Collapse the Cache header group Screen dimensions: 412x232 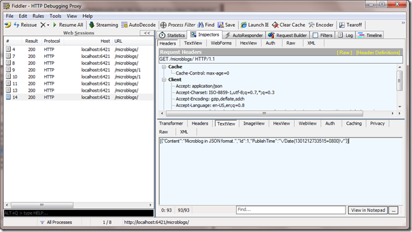[x=164, y=67]
